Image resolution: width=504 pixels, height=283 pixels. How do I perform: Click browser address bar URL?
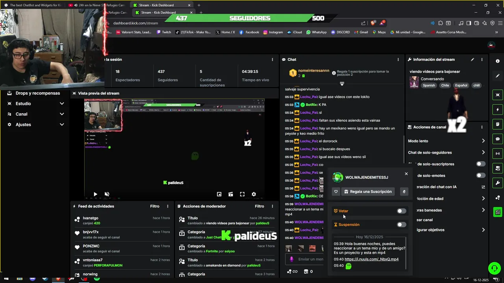(x=135, y=23)
